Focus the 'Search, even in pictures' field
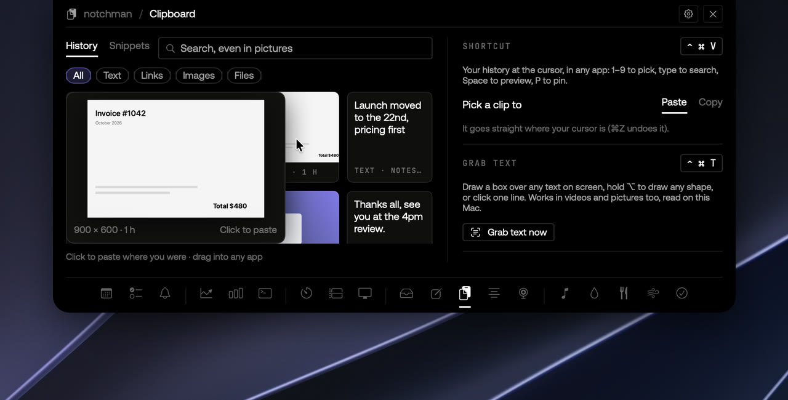 (x=295, y=49)
